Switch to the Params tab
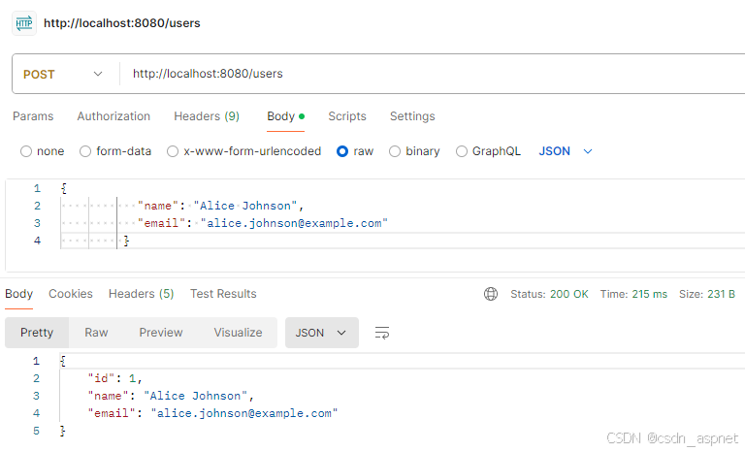The height and width of the screenshot is (451, 745). pyautogui.click(x=33, y=116)
